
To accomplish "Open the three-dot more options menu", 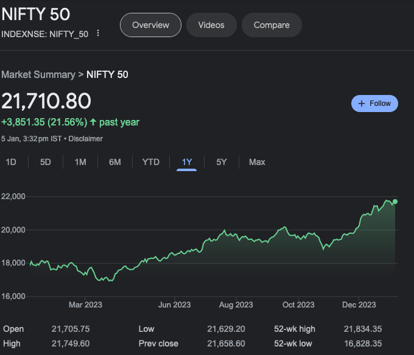I will tap(98, 33).
